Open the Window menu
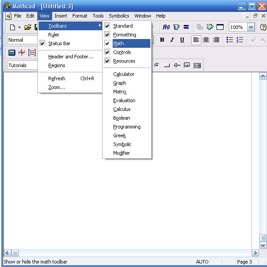 (142, 16)
